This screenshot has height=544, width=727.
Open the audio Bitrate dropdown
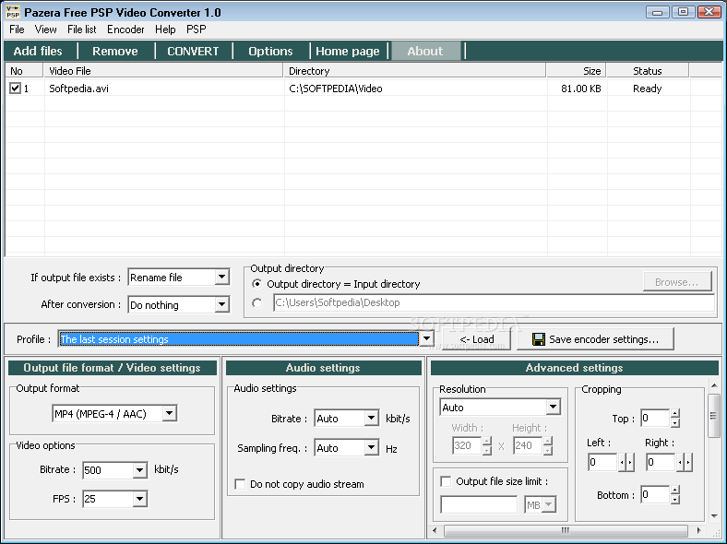tap(371, 419)
